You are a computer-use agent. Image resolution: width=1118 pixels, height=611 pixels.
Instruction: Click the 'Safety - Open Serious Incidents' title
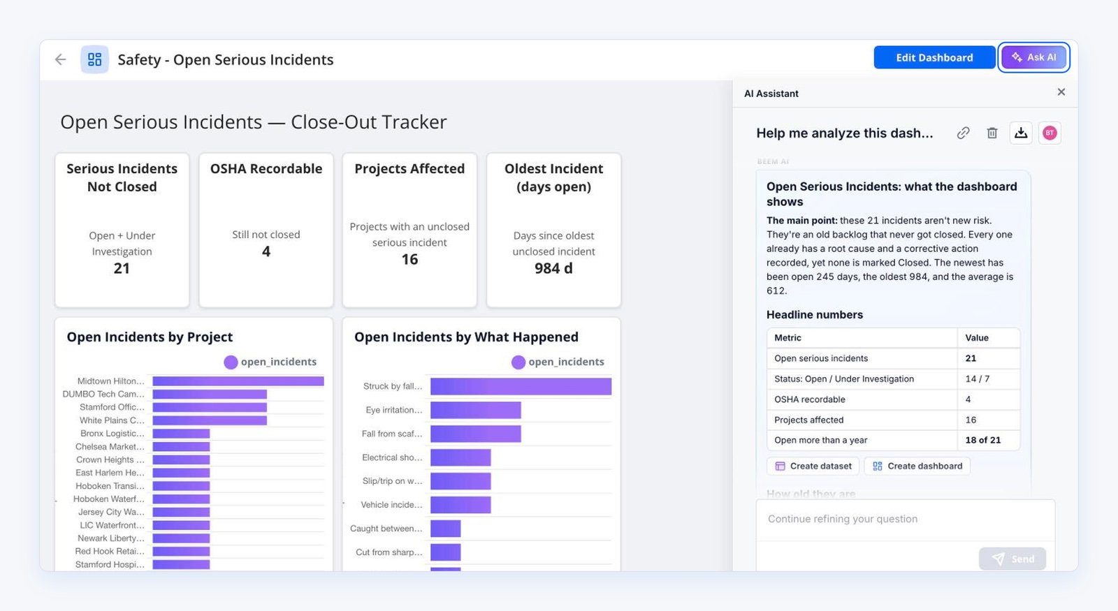226,59
